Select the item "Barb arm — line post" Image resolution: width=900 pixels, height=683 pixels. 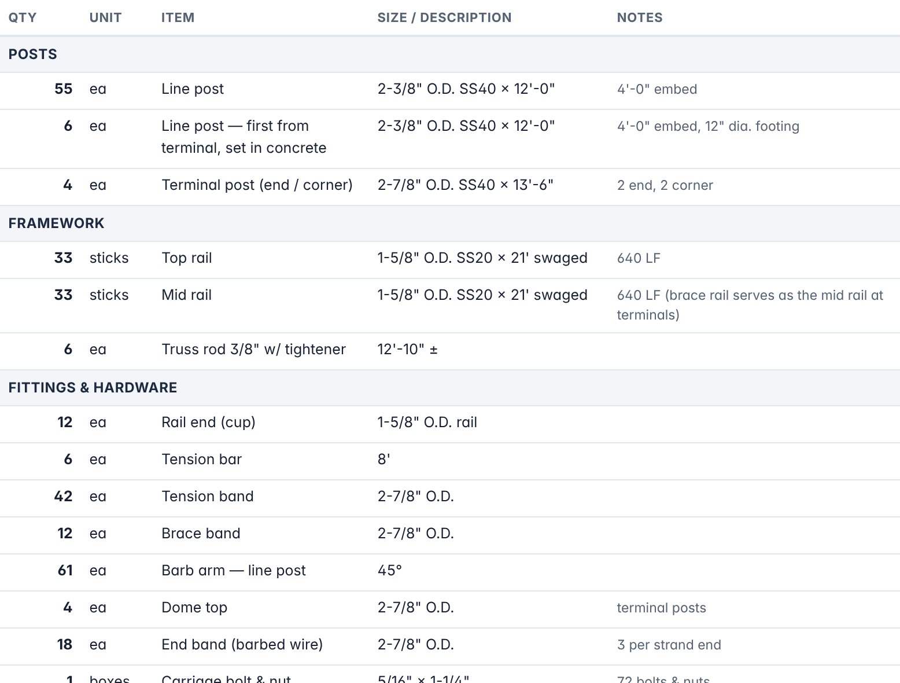[x=234, y=571]
